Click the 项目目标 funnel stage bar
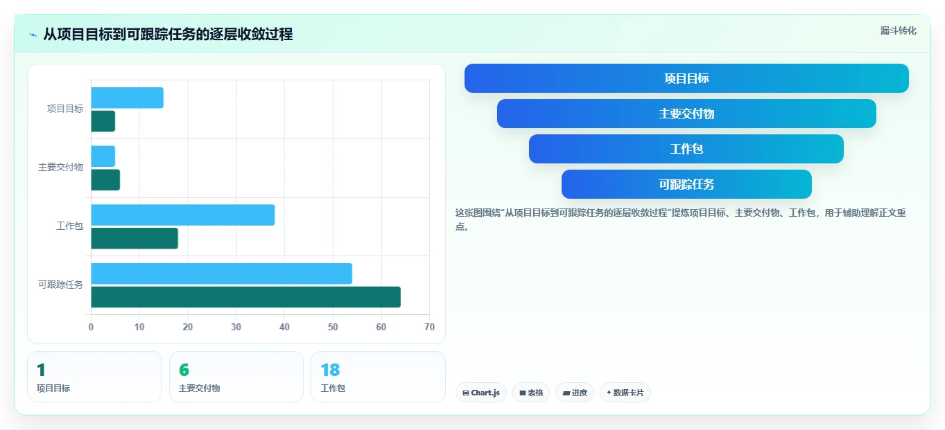Viewport: 945px width, 430px height. click(x=686, y=78)
